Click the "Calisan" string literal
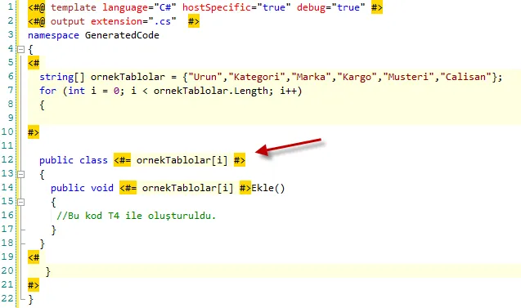521x308 pixels. pyautogui.click(x=465, y=77)
